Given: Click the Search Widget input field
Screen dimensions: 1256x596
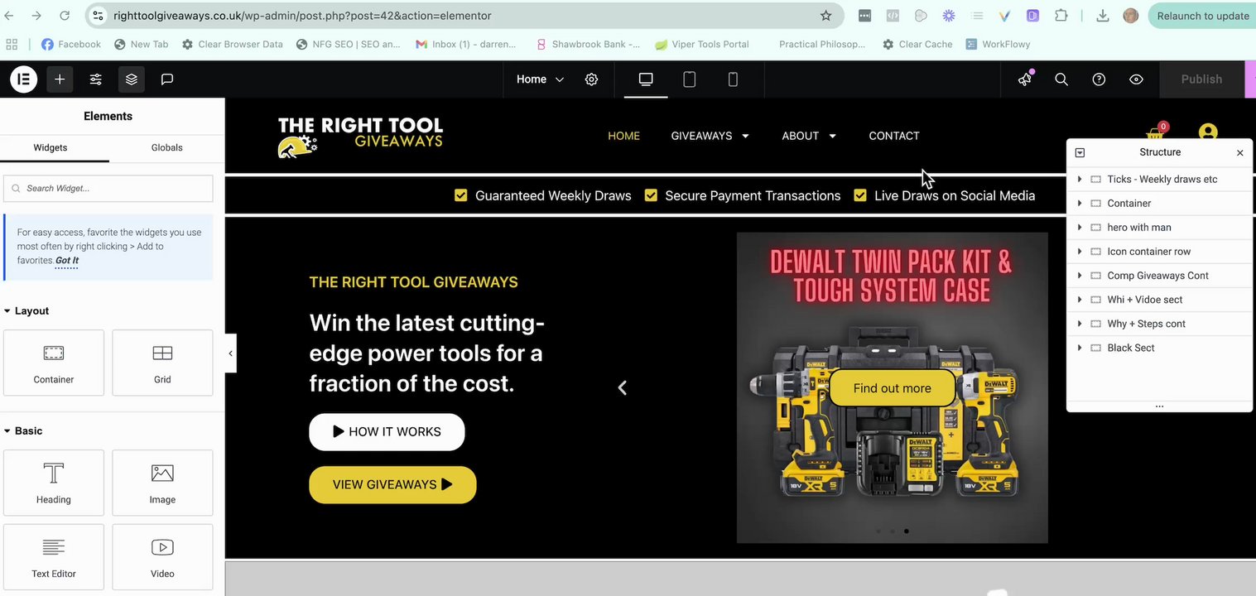Looking at the screenshot, I should point(108,188).
